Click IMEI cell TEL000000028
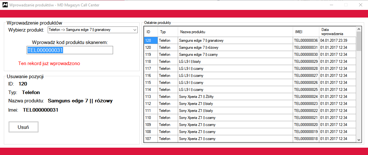This screenshot has width=368, height=155. 306,69
